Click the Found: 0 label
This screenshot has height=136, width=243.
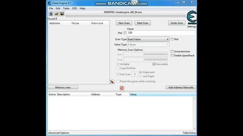tap(52, 19)
